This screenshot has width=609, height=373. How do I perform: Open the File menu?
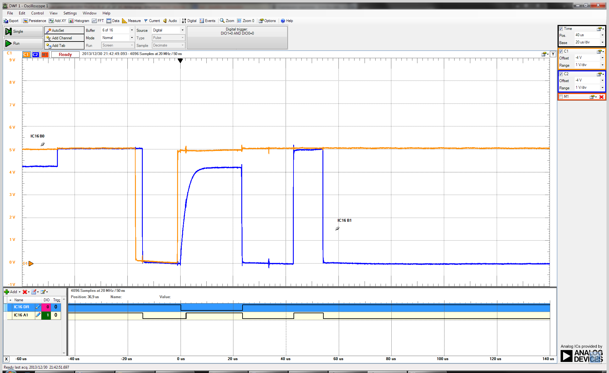tap(10, 13)
